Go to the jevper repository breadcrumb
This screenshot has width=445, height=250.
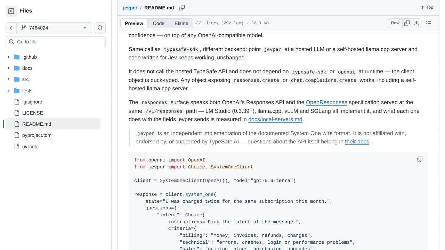coord(130,8)
